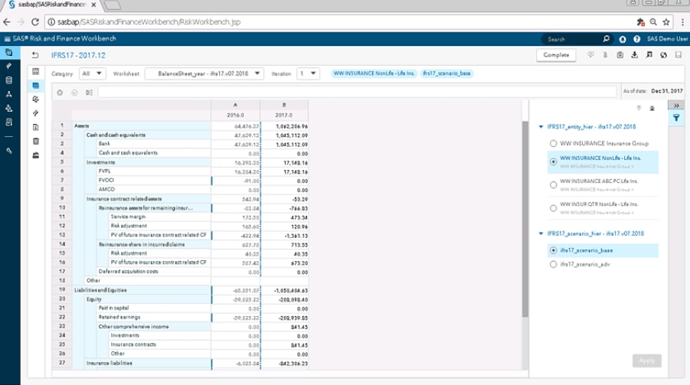Viewport: 690px width, 385px height.
Task: Click the comment bubble icon beside Complete
Action: (590, 54)
